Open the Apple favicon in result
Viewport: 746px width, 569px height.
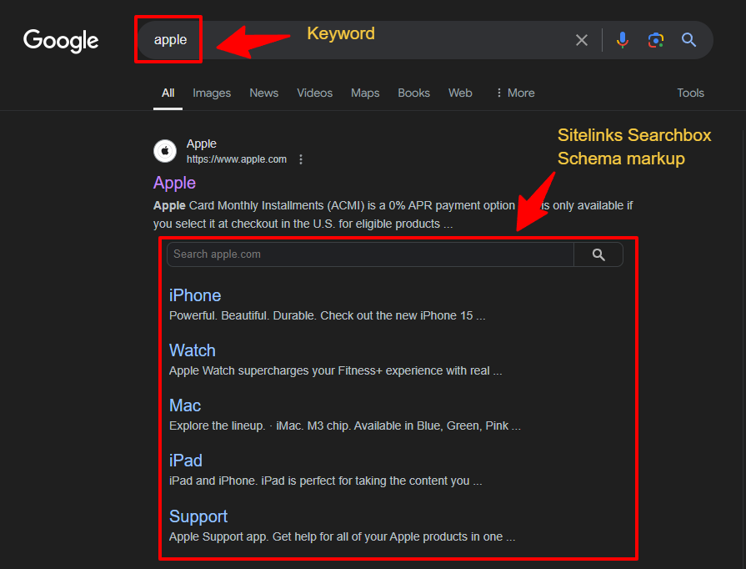coord(165,151)
